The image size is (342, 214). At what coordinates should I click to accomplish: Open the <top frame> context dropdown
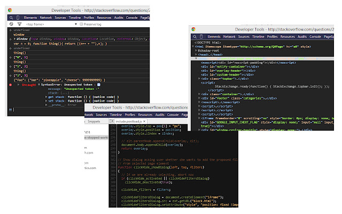[x=51, y=24]
